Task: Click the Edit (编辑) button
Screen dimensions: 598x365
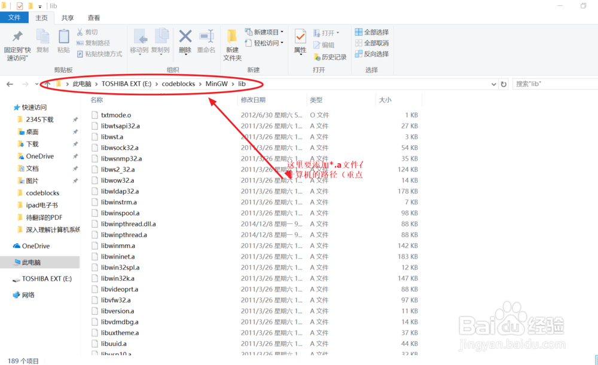Action: coord(324,45)
